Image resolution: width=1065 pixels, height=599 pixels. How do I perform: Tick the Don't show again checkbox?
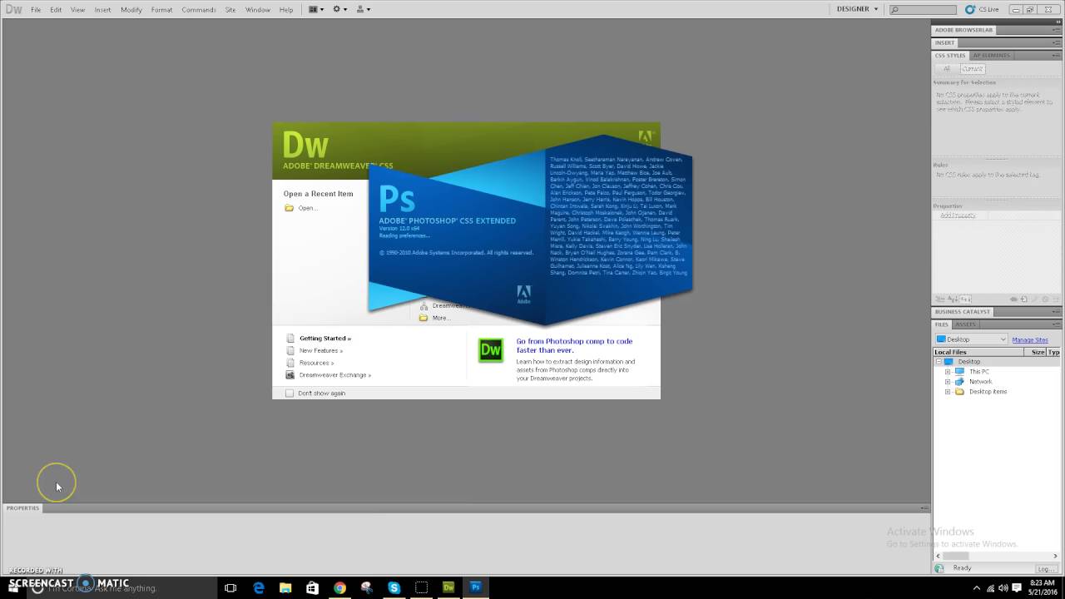tap(290, 393)
